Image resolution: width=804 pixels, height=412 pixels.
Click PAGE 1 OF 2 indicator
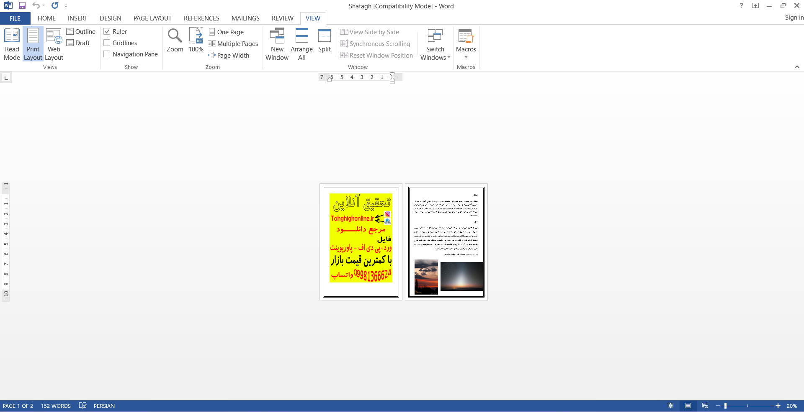(18, 406)
